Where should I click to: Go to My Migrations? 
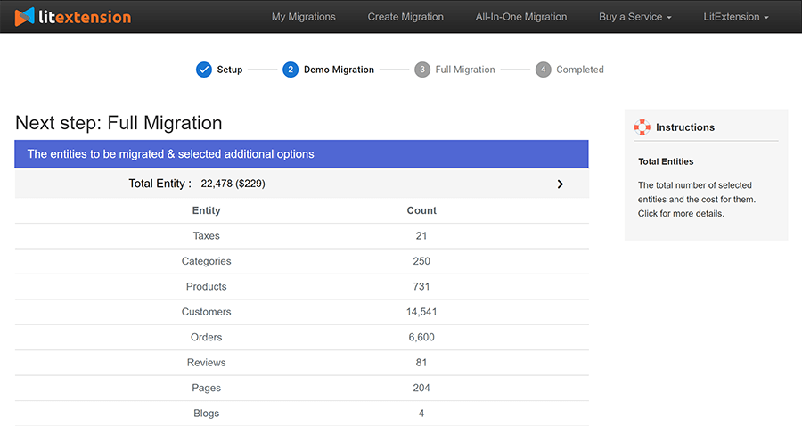(x=303, y=17)
